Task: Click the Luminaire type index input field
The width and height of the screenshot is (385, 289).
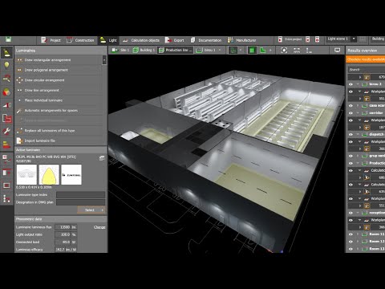Action: [x=80, y=195]
